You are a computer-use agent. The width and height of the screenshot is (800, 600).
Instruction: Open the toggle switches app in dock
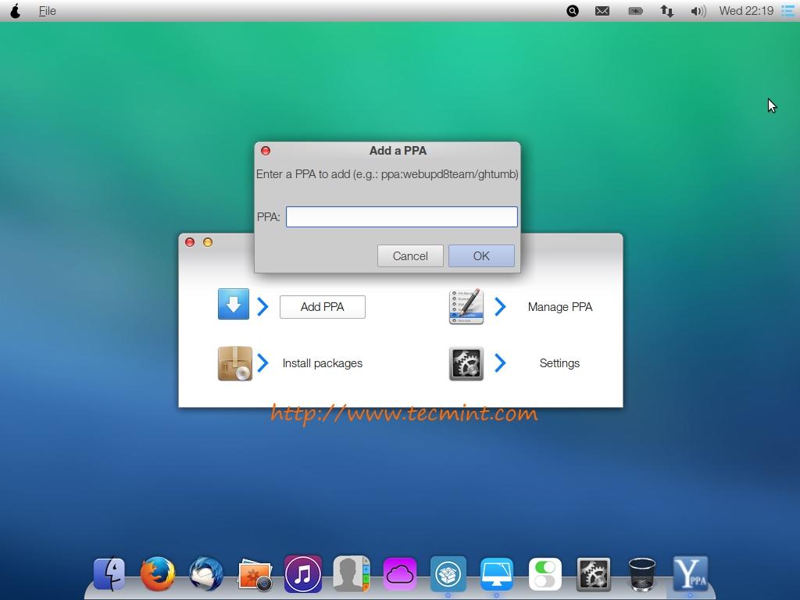[545, 574]
